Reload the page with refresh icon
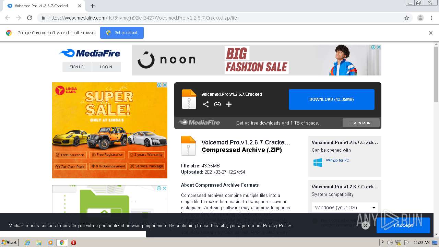 29,18
